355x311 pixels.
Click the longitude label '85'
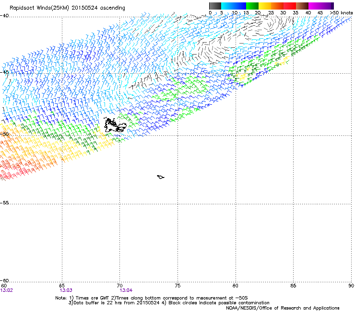click(x=293, y=286)
